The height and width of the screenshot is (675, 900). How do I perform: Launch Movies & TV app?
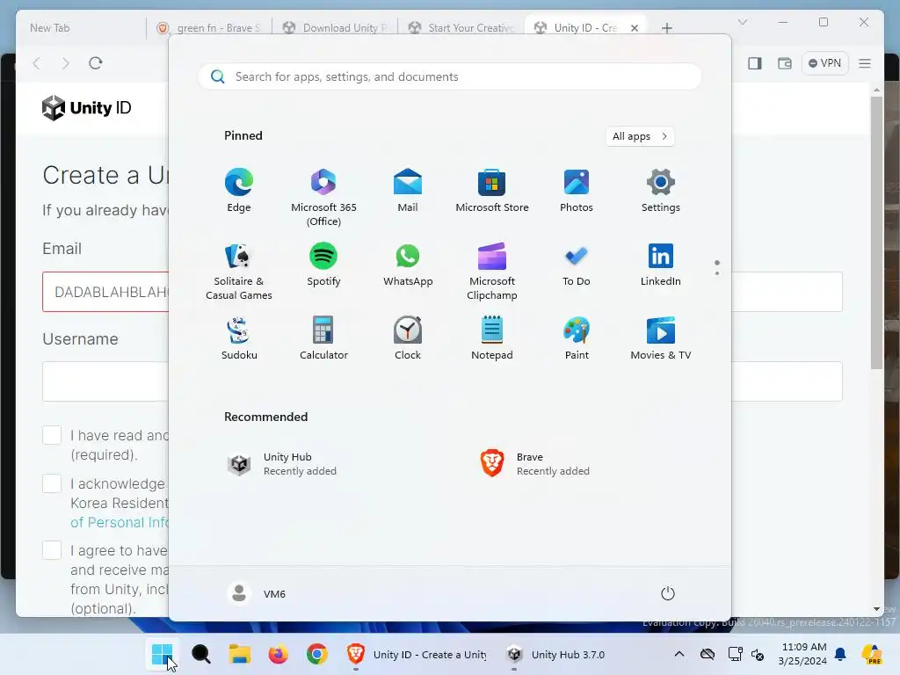coord(661,338)
